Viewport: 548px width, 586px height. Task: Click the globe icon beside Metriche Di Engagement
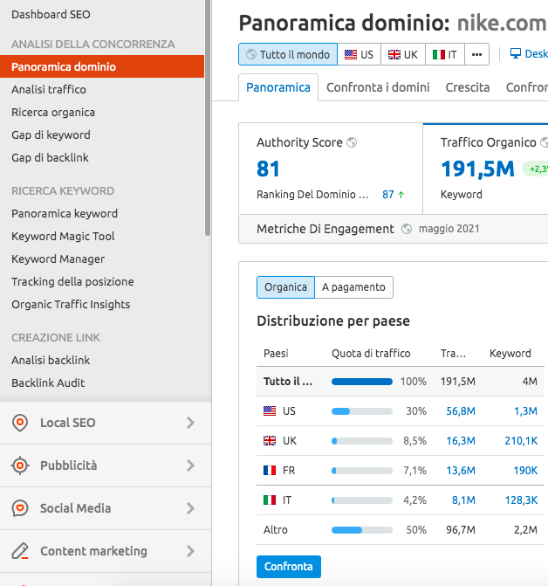(407, 229)
